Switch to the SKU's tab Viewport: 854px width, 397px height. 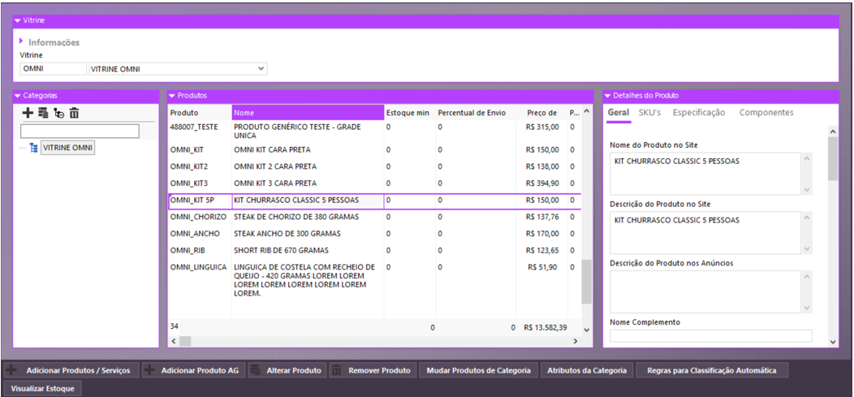click(649, 113)
